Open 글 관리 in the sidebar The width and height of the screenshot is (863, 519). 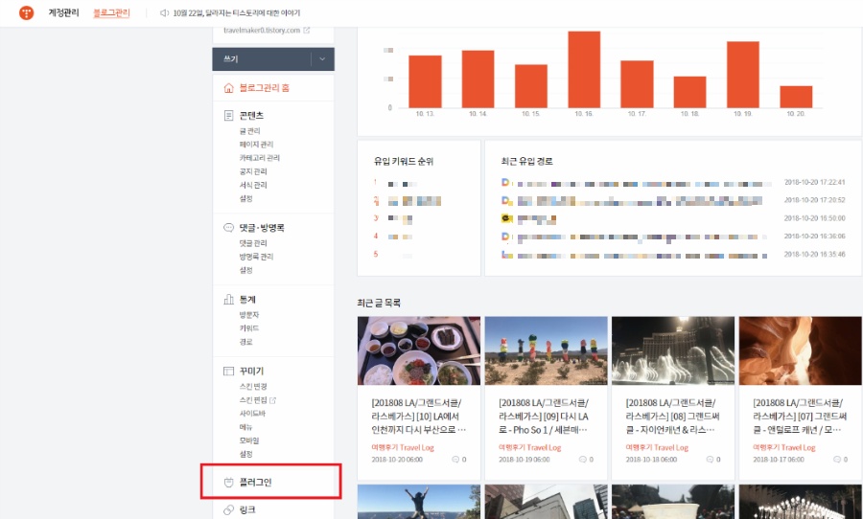[249, 131]
